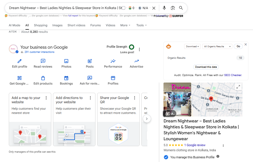Expand the More search menu

(x=125, y=25)
